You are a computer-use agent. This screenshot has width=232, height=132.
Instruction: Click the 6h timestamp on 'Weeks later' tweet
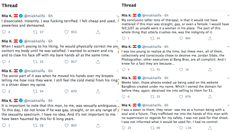click(x=167, y=78)
